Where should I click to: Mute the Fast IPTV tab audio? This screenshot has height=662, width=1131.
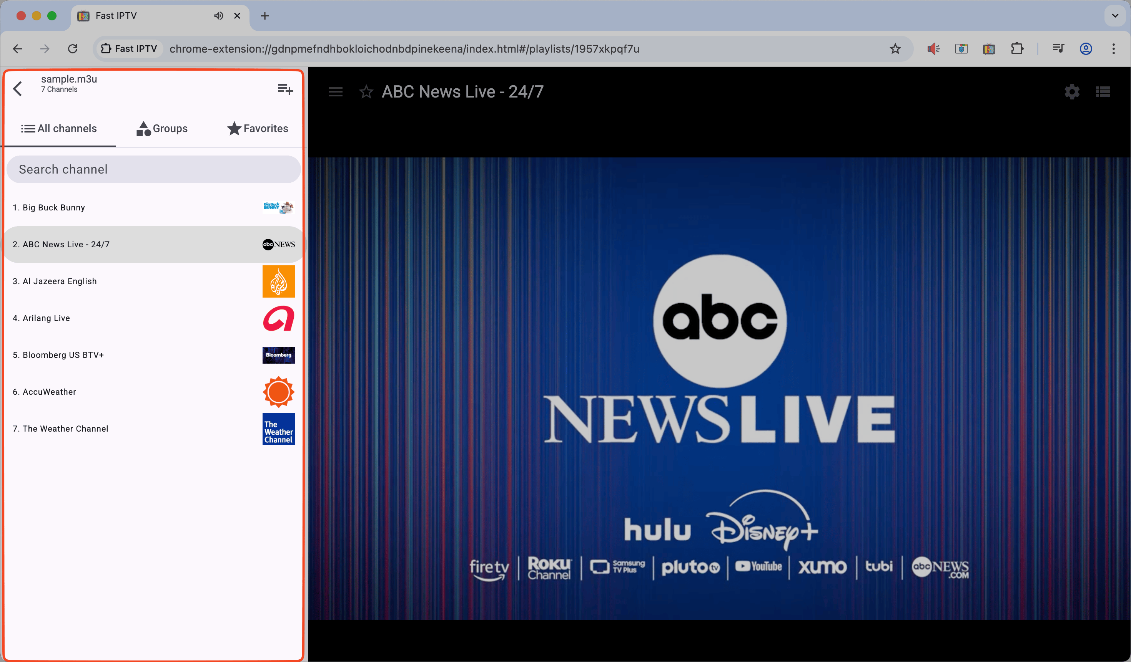pos(219,16)
